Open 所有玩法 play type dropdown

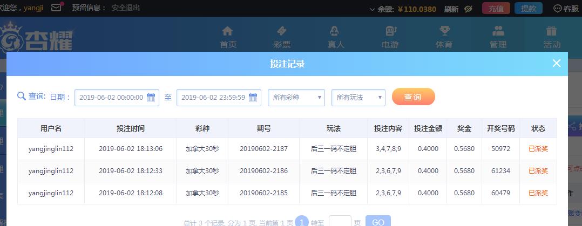[358, 98]
